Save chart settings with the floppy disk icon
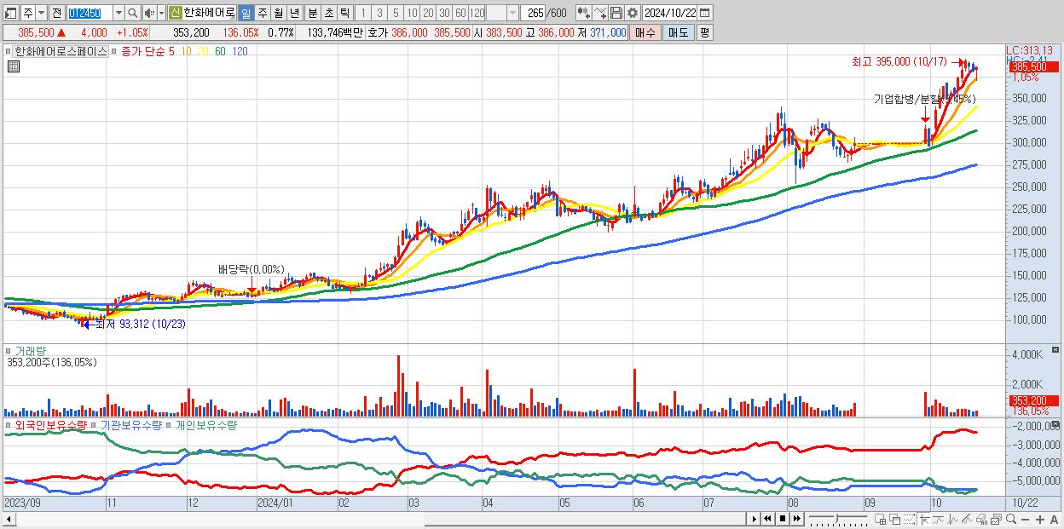 pos(616,13)
